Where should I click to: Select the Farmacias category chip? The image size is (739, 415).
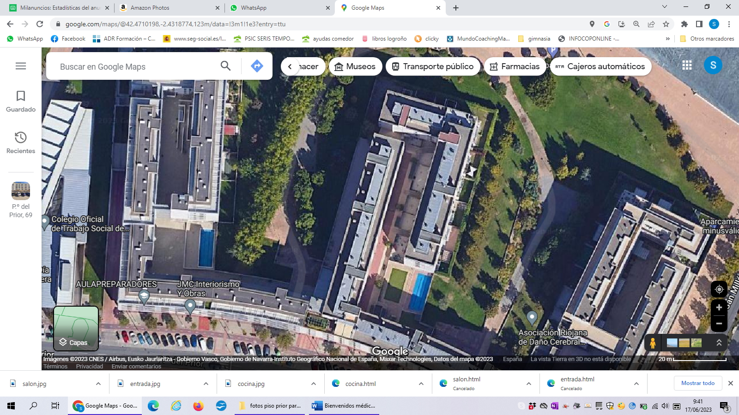click(515, 66)
